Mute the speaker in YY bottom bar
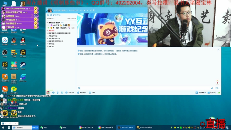Screen dimensions: 231x130 coord(53,93)
